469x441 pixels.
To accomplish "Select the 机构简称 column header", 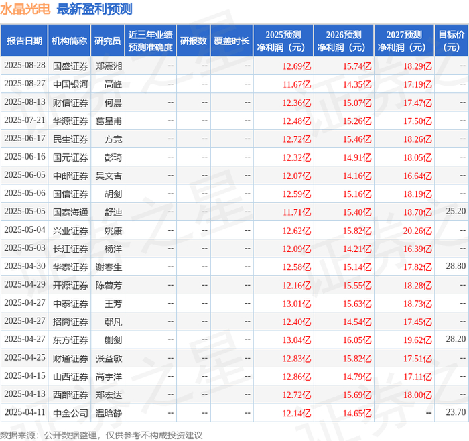I will pyautogui.click(x=69, y=41).
